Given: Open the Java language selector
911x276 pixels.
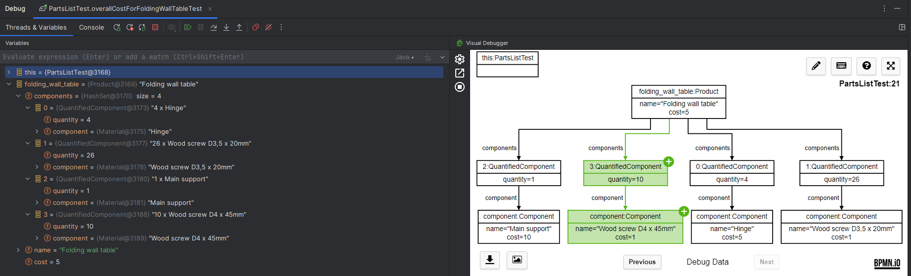Looking at the screenshot, I should coord(405,57).
